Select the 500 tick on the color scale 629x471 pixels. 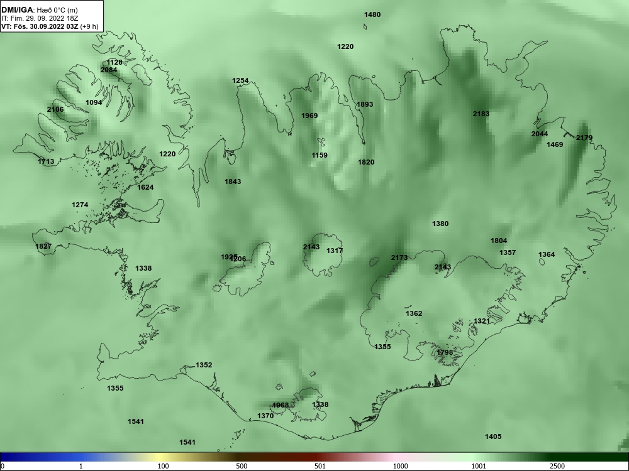click(x=242, y=466)
